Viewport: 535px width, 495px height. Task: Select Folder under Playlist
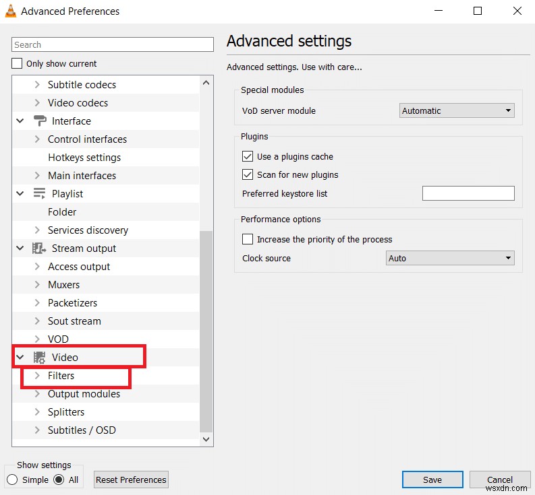click(x=62, y=212)
